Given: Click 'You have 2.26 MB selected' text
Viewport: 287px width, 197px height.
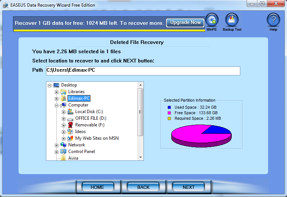Looking at the screenshot, I should pos(76,52).
